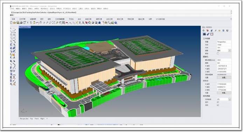The width and height of the screenshot is (243, 132).
Task: Switch to the Top viewport tab
Action: coord(32,119)
